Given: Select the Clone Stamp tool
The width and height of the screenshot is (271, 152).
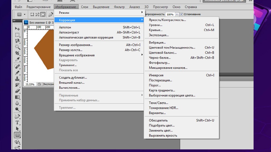Looking at the screenshot, I should (17, 78).
